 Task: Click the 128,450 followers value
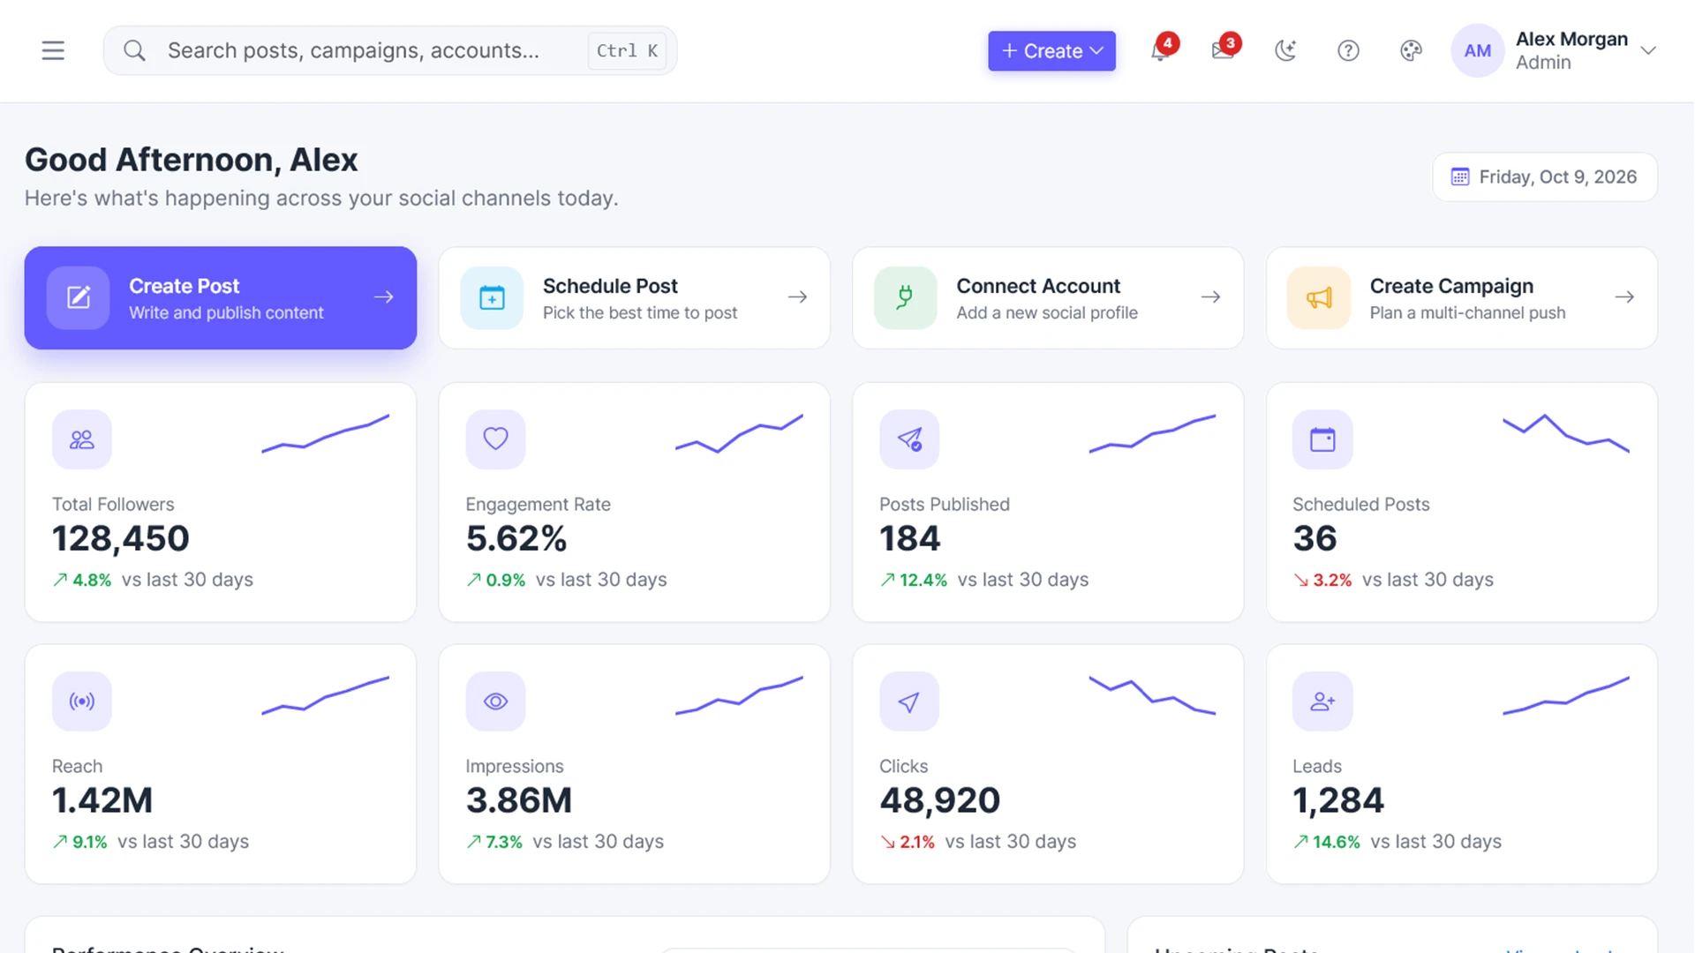(x=121, y=538)
